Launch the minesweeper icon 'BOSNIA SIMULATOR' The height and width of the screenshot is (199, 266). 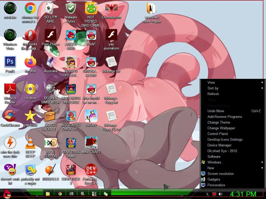coord(50,93)
